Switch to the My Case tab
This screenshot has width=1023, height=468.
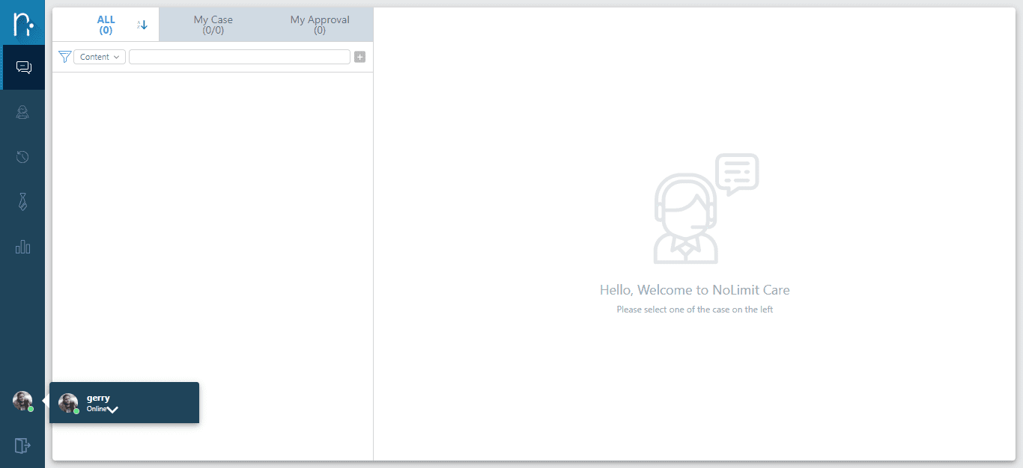(x=213, y=25)
